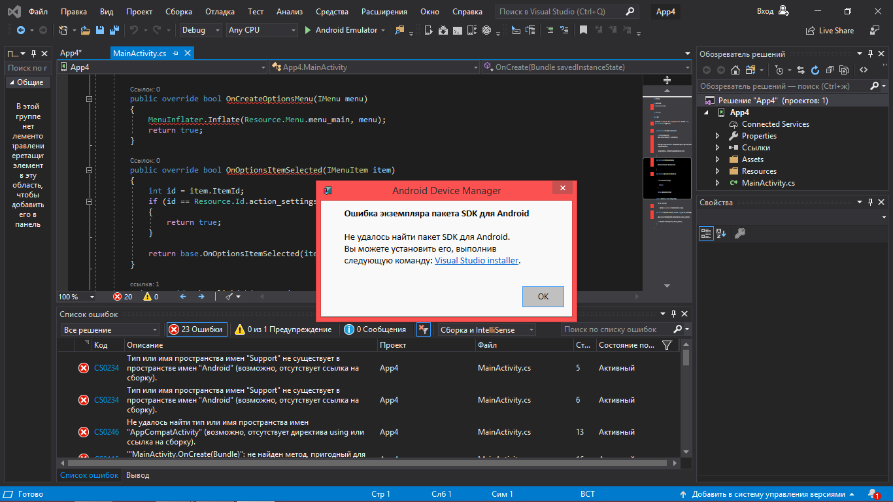Screen dimensions: 893x502
Task: Expand the Properties node in tree
Action: (717, 136)
